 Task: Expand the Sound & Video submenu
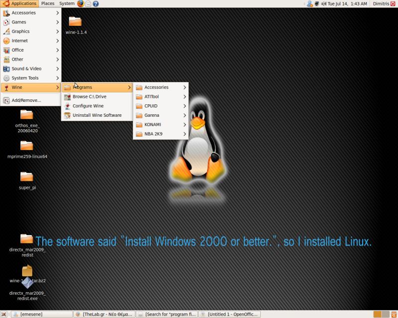pyautogui.click(x=31, y=69)
